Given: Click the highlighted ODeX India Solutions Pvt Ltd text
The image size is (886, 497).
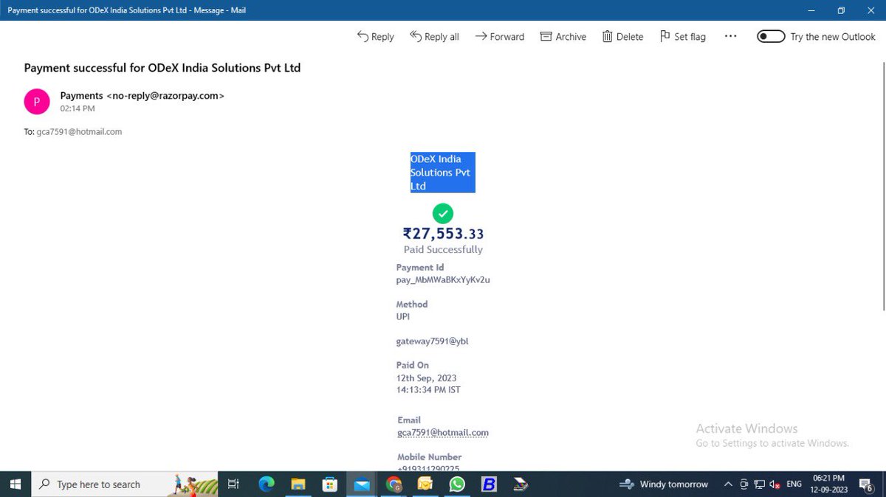Looking at the screenshot, I should (x=442, y=173).
